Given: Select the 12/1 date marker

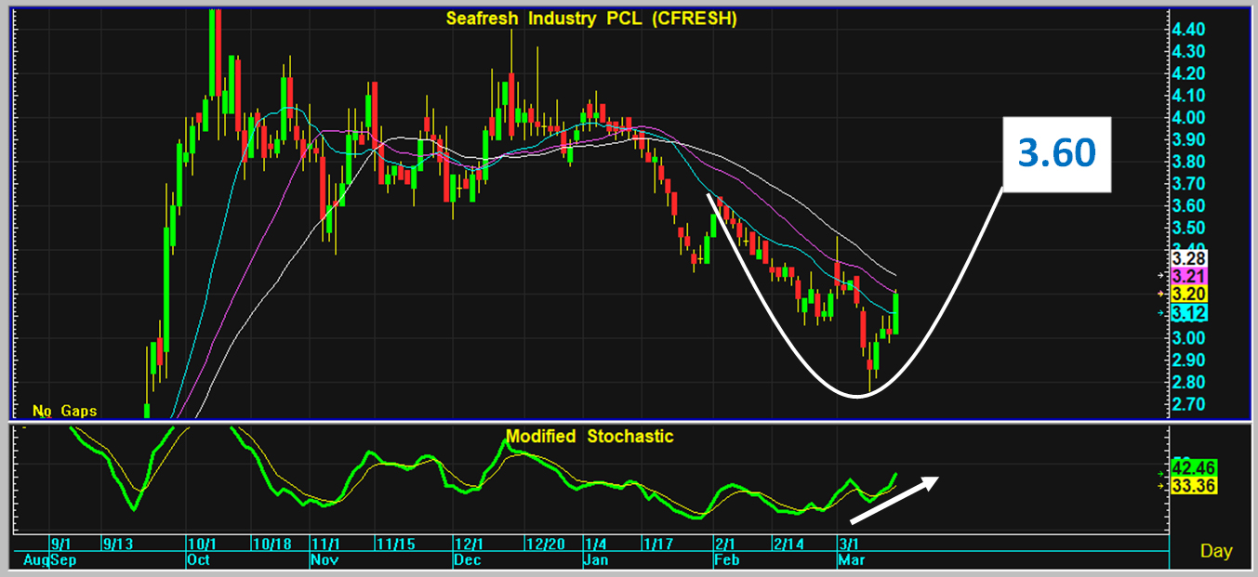Looking at the screenshot, I should (x=469, y=544).
